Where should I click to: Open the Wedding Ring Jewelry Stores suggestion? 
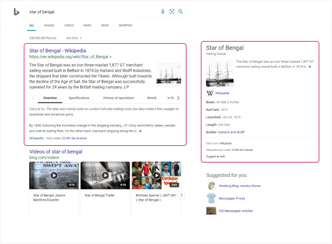click(x=240, y=186)
